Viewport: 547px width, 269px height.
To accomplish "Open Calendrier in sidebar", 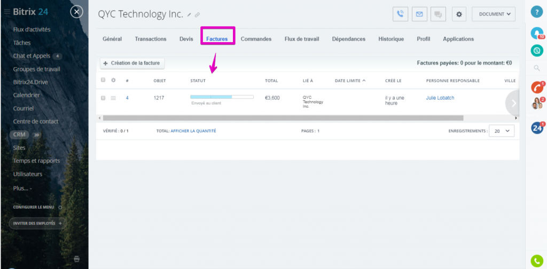I will [x=27, y=95].
